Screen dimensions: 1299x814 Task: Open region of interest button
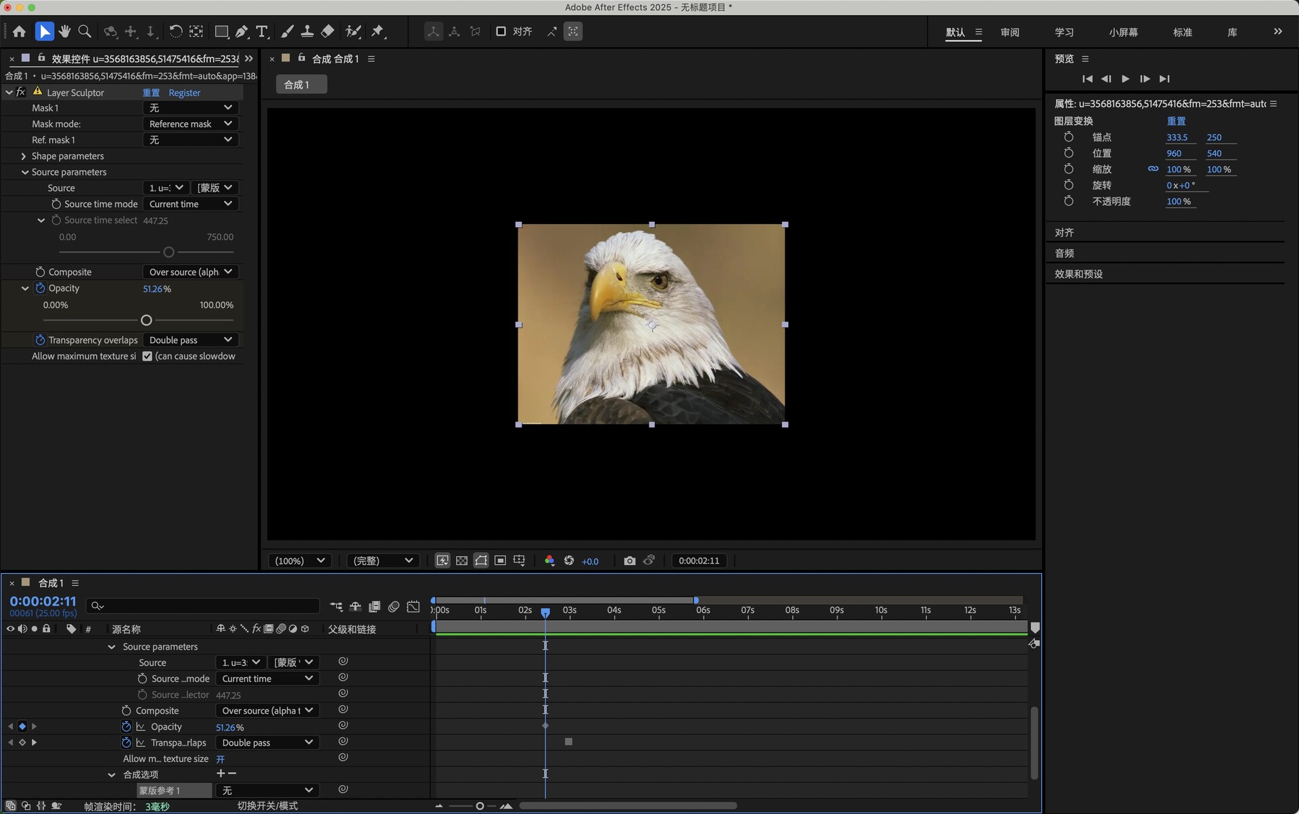(500, 561)
